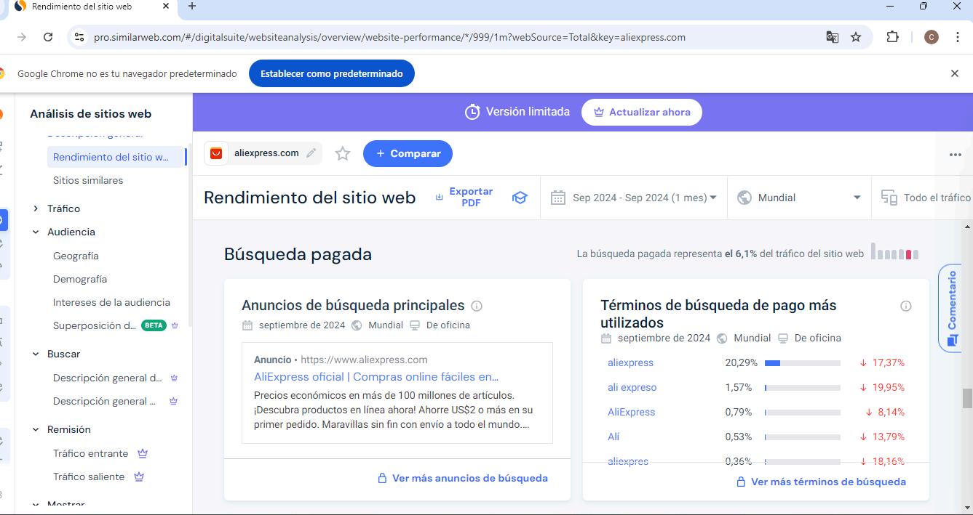
Task: Click the crown icon beside Tráfico saliente
Action: point(139,477)
